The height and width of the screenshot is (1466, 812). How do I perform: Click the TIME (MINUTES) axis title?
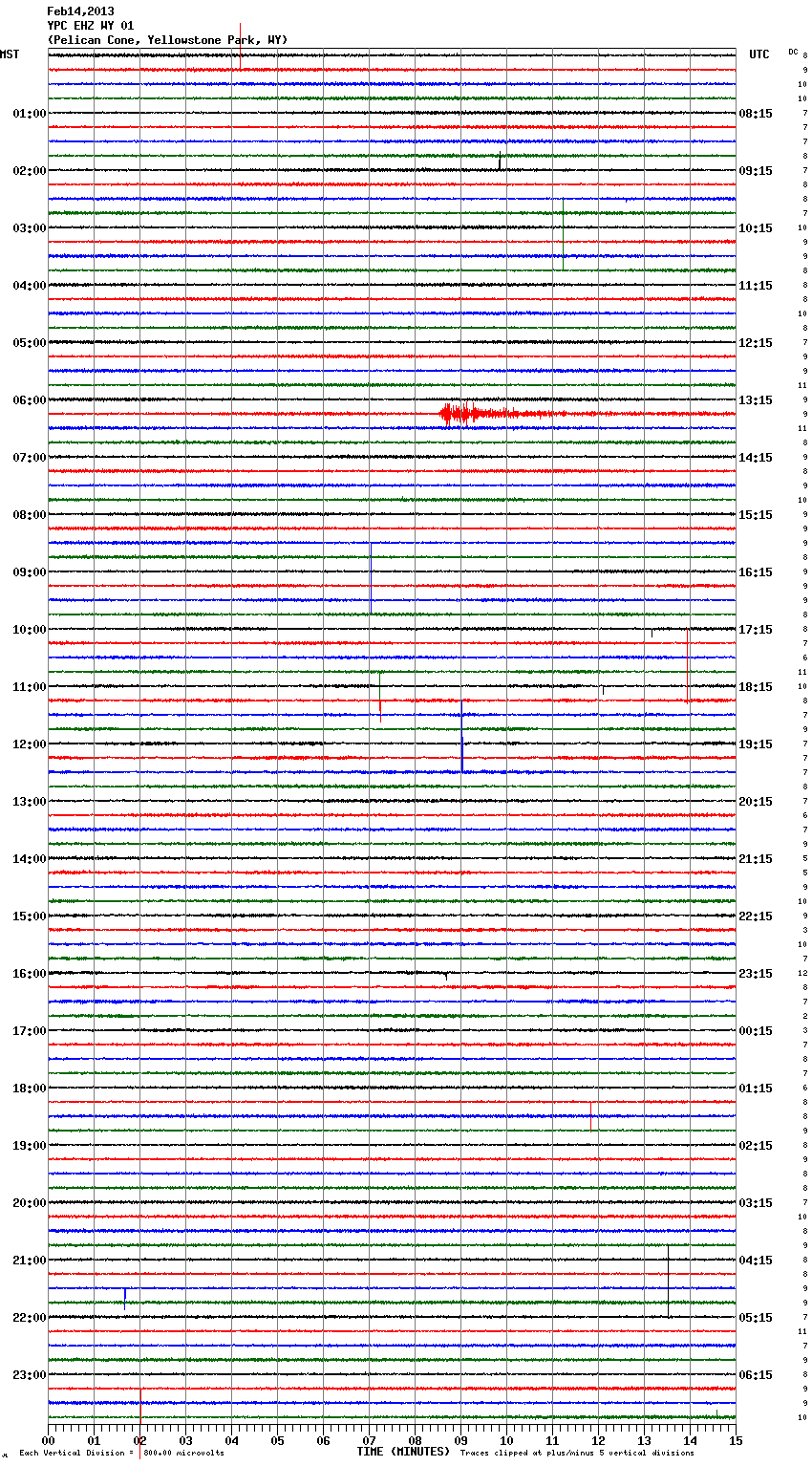[403, 1452]
